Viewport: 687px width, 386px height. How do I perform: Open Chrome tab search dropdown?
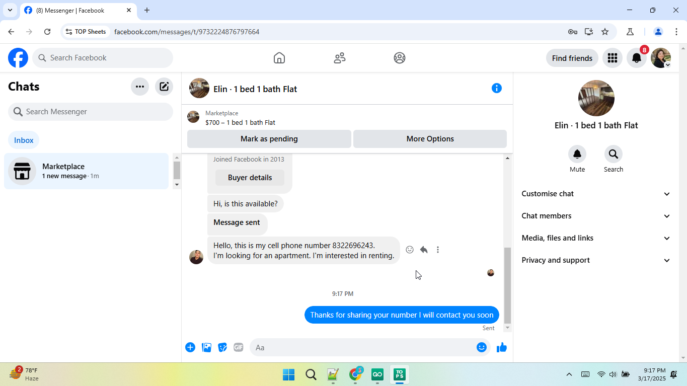10,10
